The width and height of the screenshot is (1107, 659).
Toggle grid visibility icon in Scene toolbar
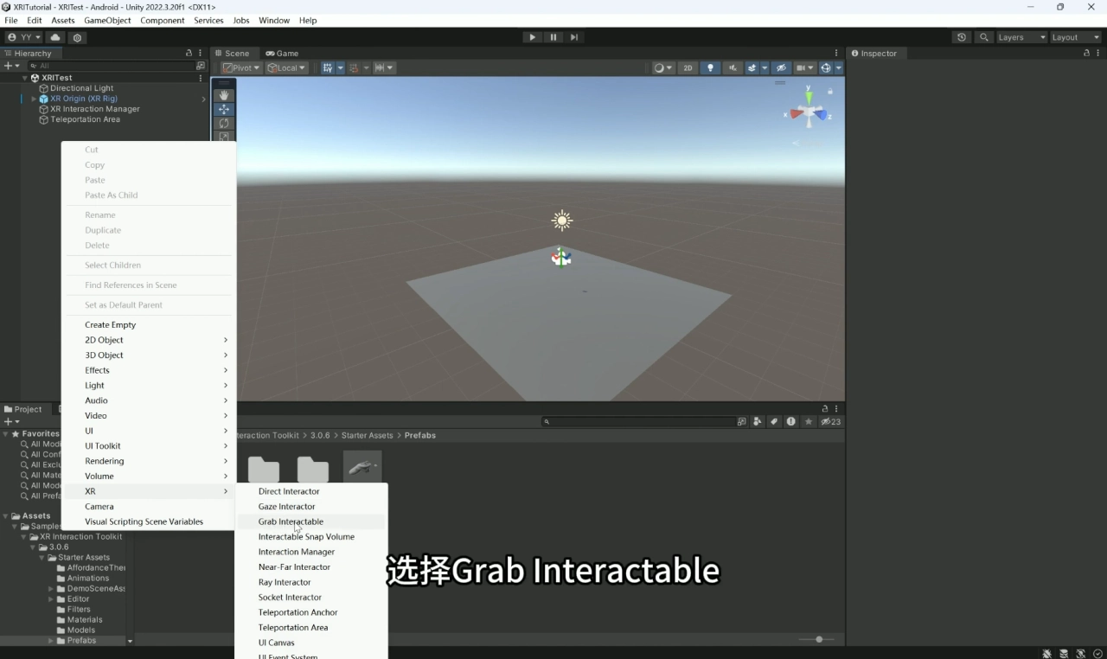click(328, 67)
